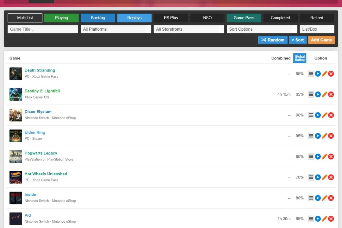Switch to the Multi List tab
Screen dimensions: 342x228
pos(25,18)
